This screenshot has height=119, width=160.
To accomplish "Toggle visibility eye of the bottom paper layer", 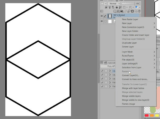I will click(x=102, y=21).
